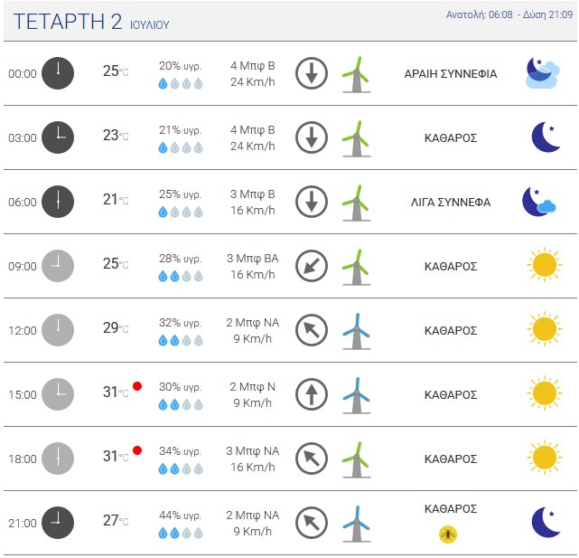The image size is (579, 558).
Task: Click the moon with clouds icon at 00:00
Action: click(x=543, y=73)
